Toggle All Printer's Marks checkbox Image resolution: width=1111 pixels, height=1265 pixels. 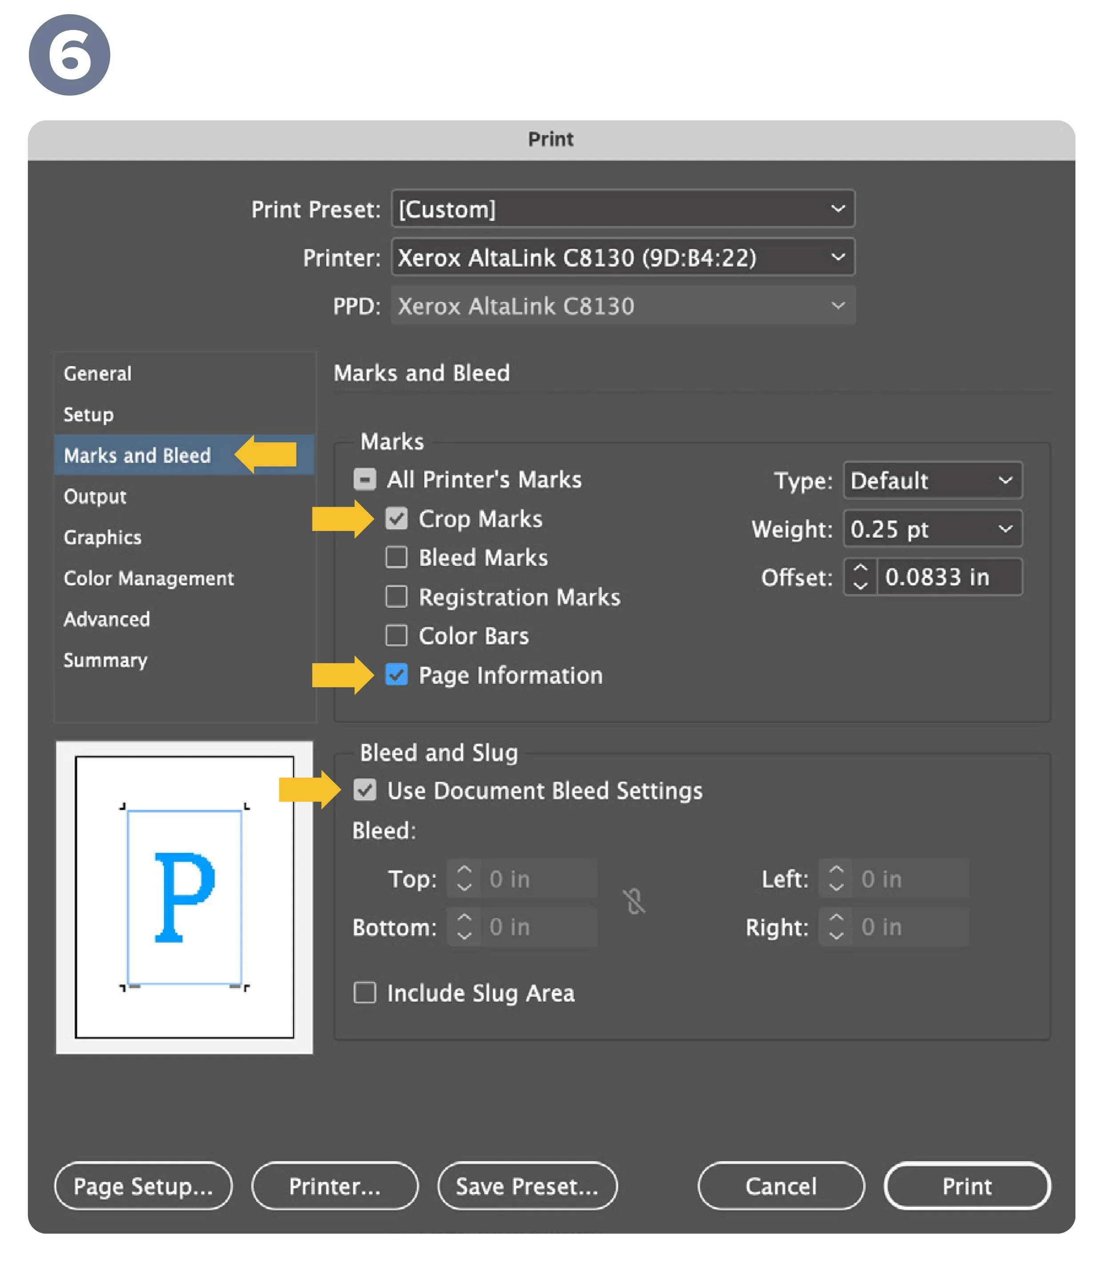[364, 479]
